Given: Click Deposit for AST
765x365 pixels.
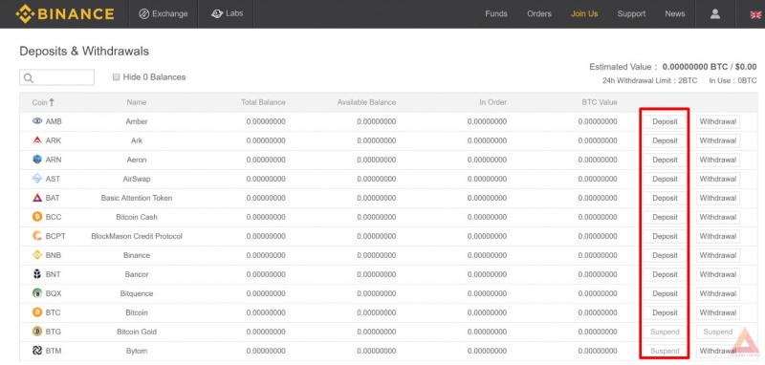Looking at the screenshot, I should [665, 179].
